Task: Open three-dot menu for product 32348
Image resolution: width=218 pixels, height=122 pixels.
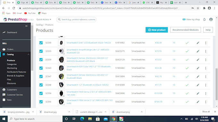Action: pyautogui.click(x=205, y=85)
